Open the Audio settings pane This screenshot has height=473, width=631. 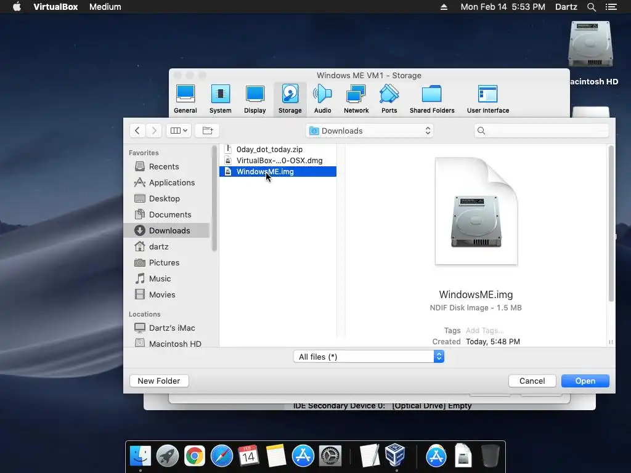[x=322, y=99]
